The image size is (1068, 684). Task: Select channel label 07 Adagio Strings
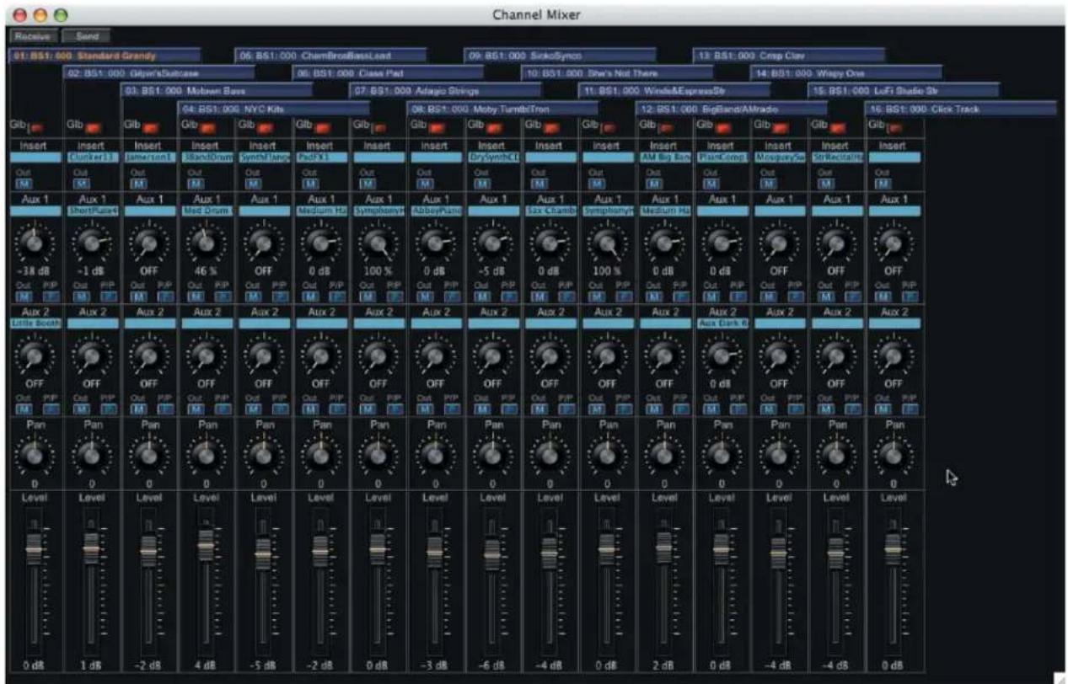pyautogui.click(x=445, y=91)
